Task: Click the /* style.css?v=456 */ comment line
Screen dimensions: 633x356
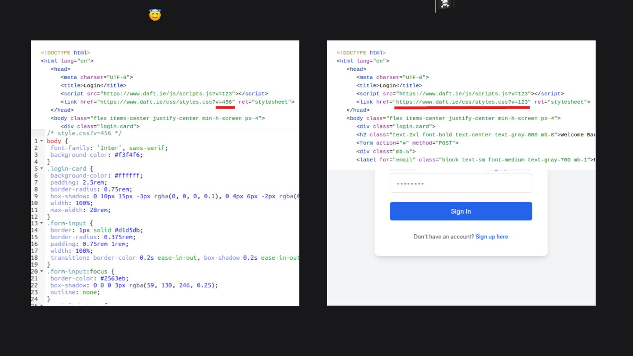Action: (x=84, y=133)
